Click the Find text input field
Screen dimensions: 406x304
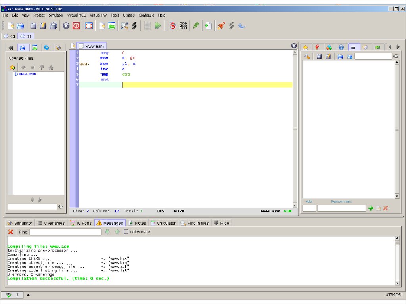[65, 232]
